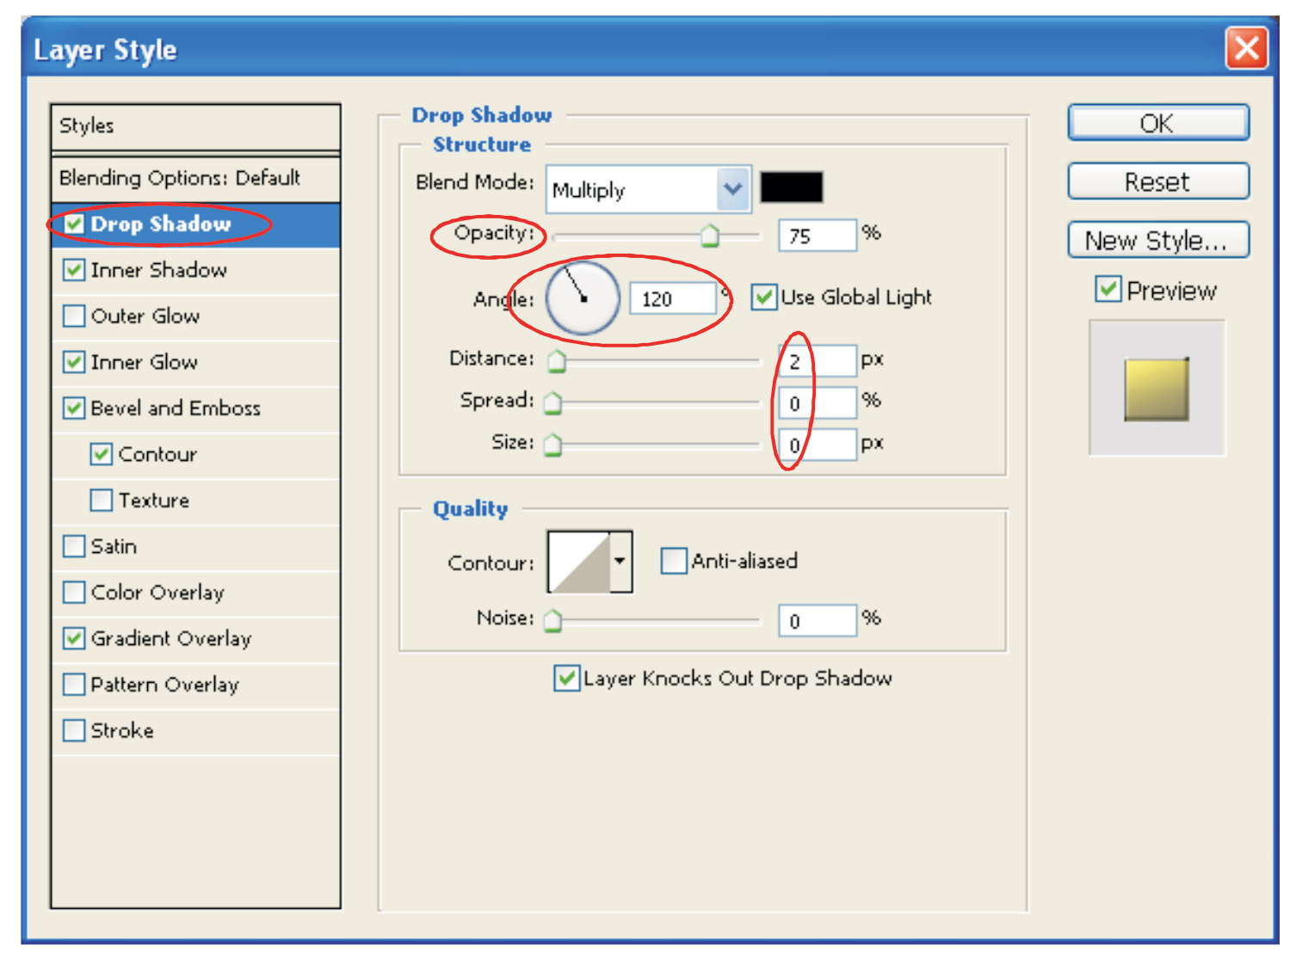The width and height of the screenshot is (1302, 970).
Task: Expand the Contour picker arrow
Action: pyautogui.click(x=620, y=562)
